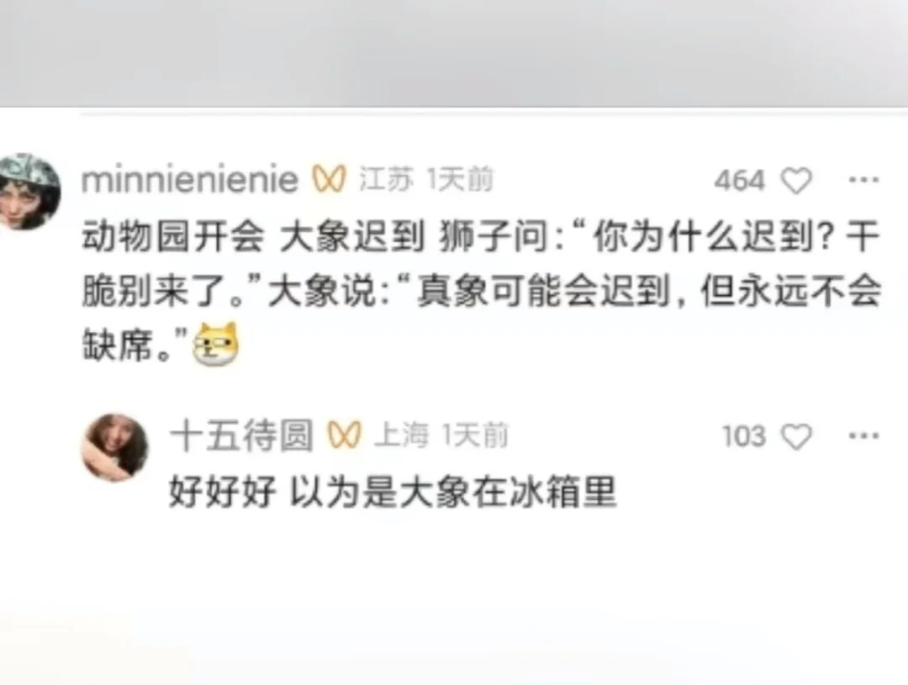Open more options for minnienienie's comment
The width and height of the screenshot is (908, 685).
[x=863, y=180]
